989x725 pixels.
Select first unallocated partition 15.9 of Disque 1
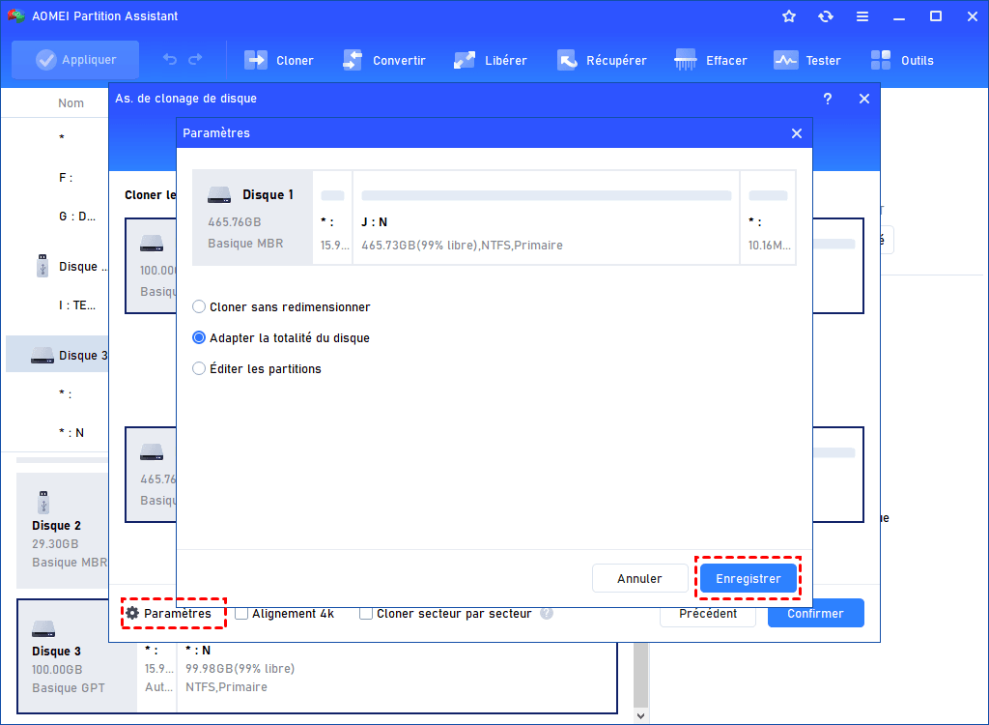point(333,217)
